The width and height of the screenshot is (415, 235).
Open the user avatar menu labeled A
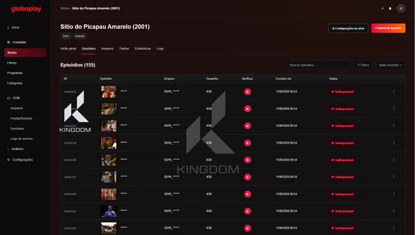(401, 9)
